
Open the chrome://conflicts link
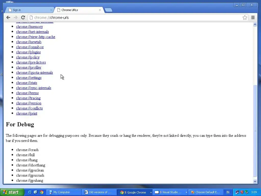pos(30,108)
